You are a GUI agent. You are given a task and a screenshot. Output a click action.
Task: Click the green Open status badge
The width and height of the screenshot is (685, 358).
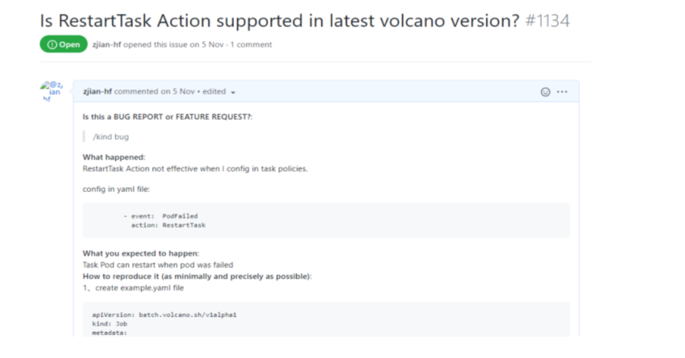[x=64, y=44]
